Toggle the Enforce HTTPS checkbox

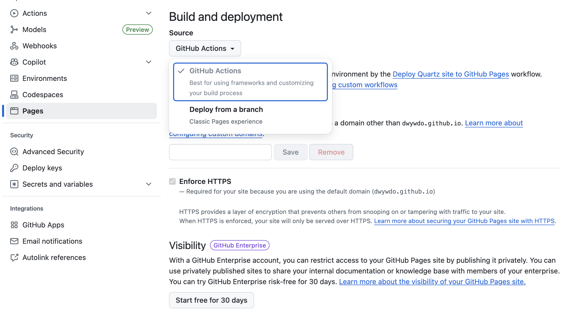click(172, 181)
